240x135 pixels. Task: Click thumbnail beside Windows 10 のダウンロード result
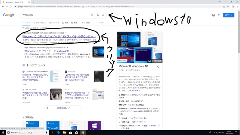[98, 52]
